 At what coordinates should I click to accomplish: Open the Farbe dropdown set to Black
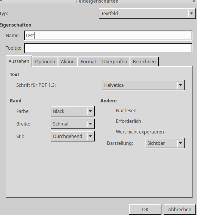tap(73, 111)
